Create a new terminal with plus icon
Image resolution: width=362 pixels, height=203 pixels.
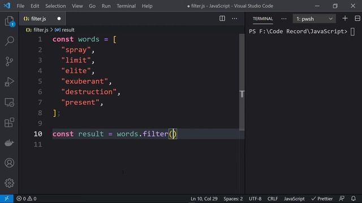[x=345, y=19]
